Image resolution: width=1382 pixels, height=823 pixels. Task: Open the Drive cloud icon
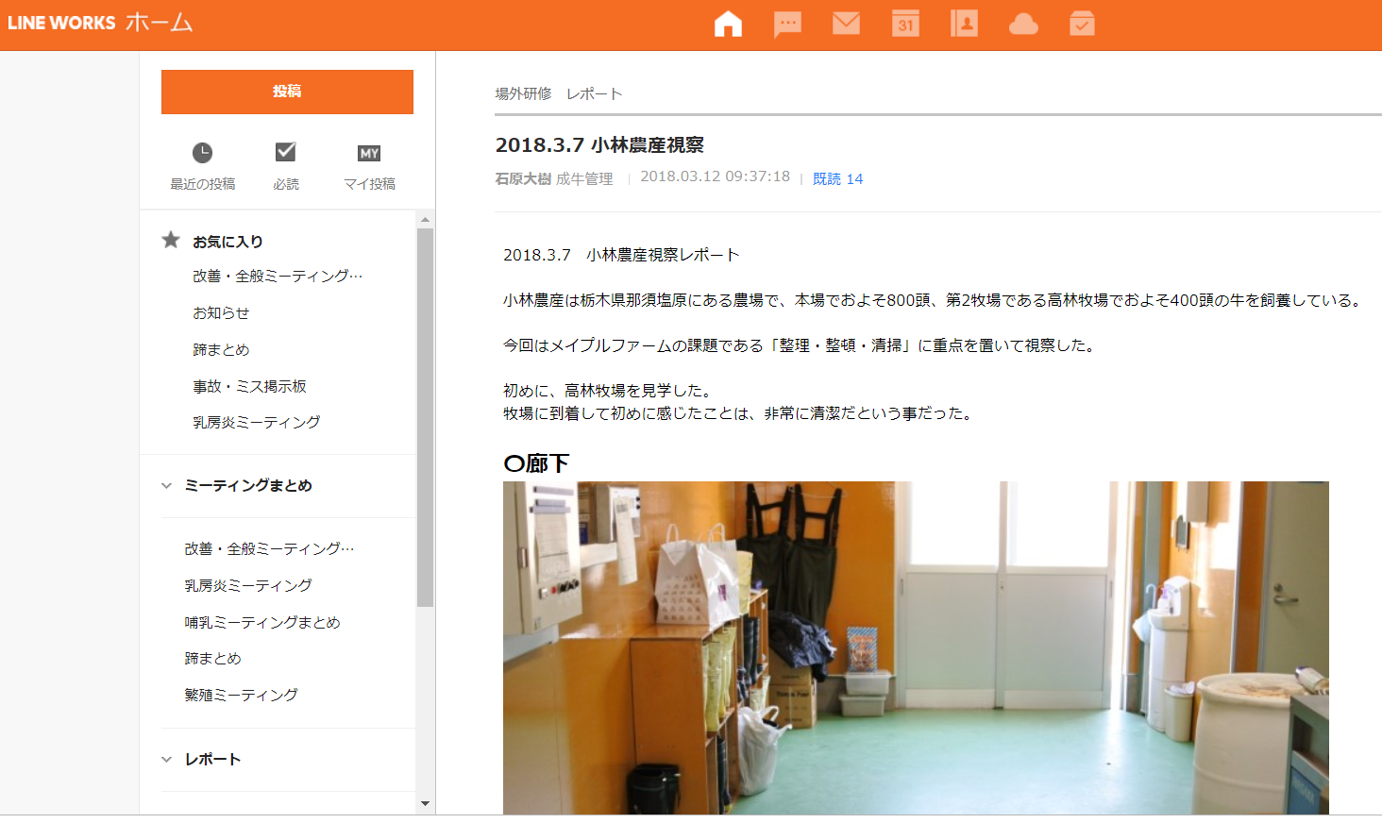click(1023, 25)
